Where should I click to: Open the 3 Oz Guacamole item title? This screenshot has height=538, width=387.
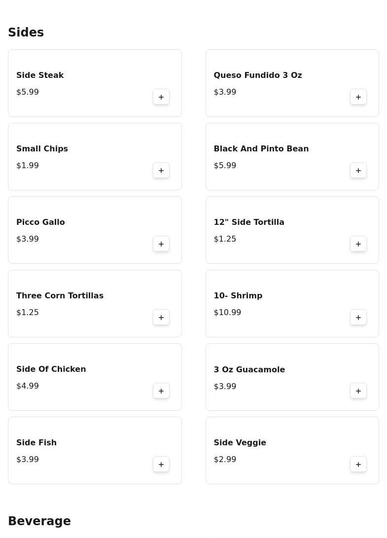tap(249, 369)
